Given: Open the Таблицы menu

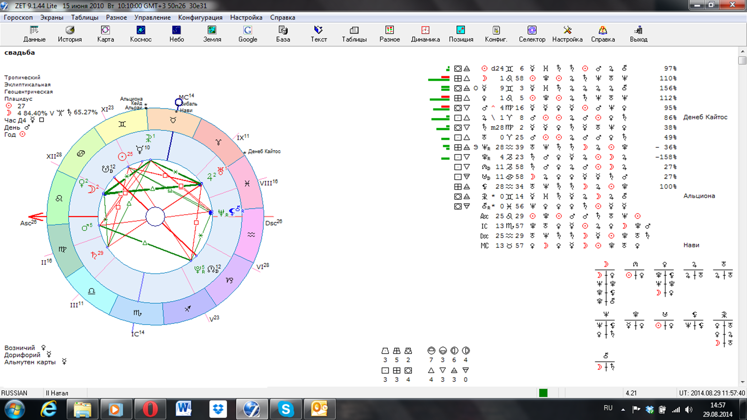Looking at the screenshot, I should 84,17.
